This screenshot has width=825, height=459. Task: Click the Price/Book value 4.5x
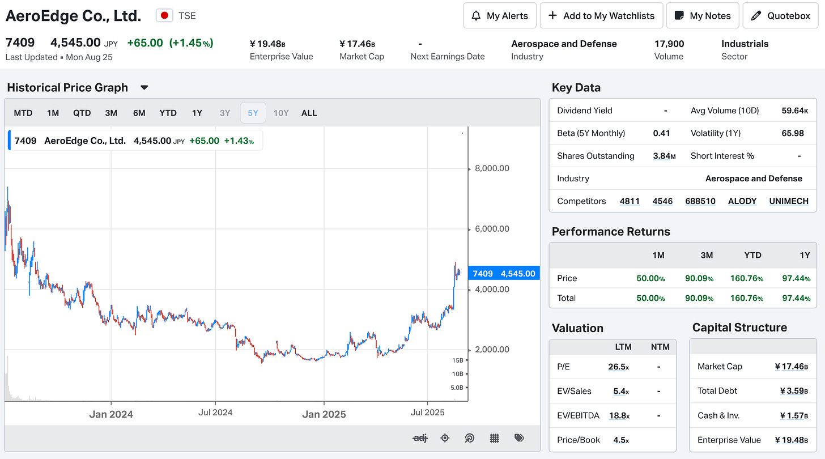tap(621, 440)
